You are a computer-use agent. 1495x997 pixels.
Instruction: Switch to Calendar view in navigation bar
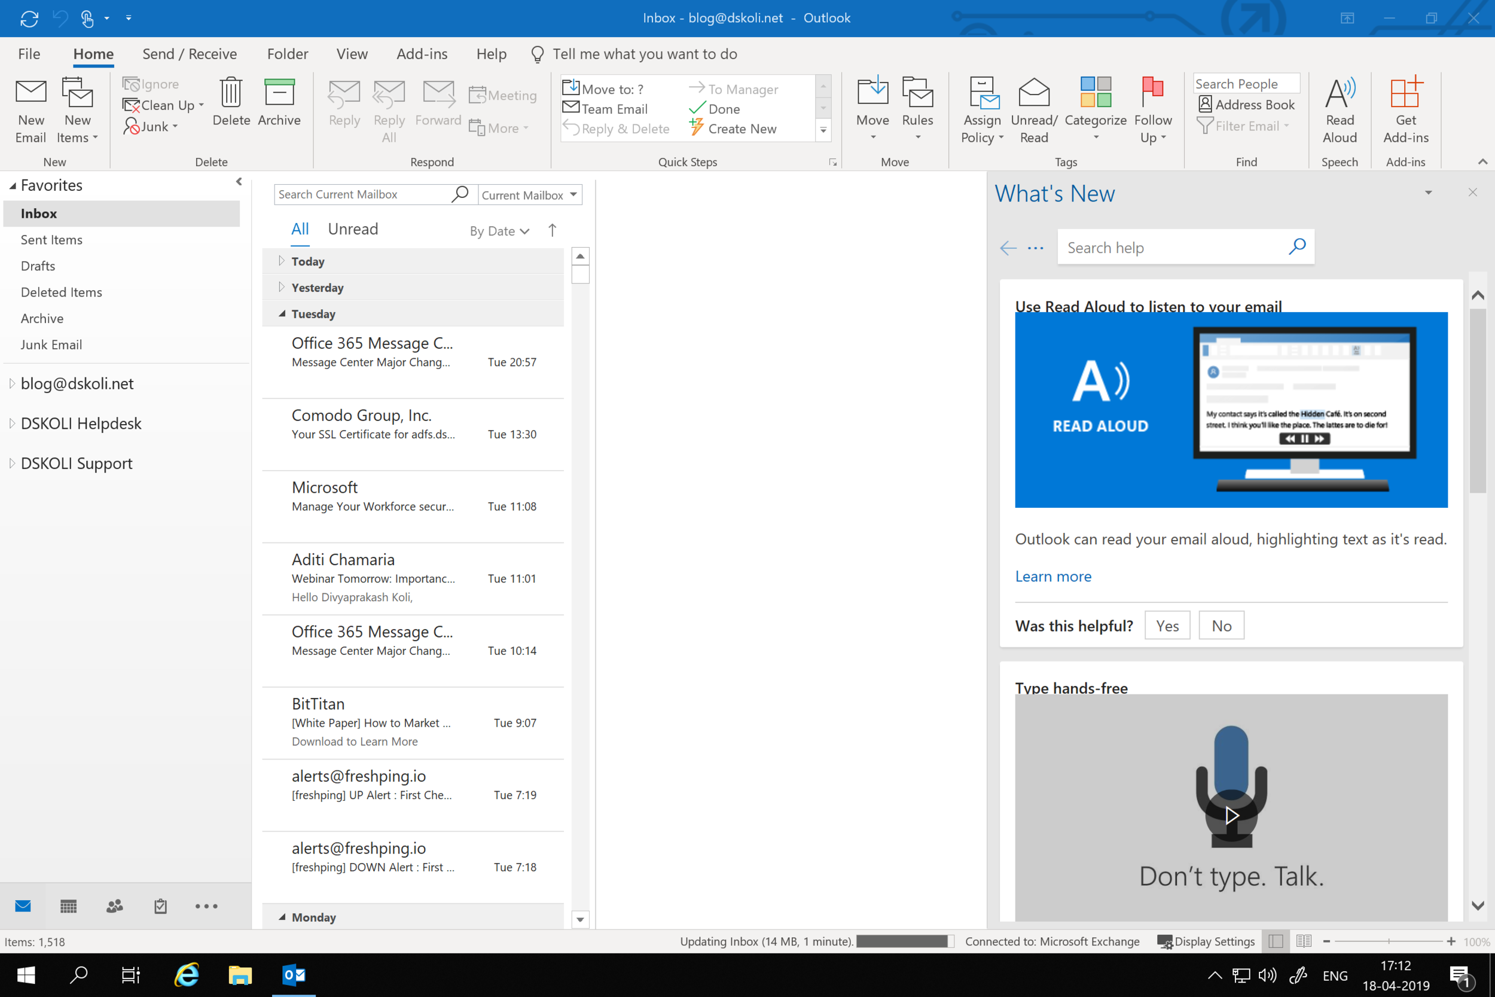pos(68,906)
